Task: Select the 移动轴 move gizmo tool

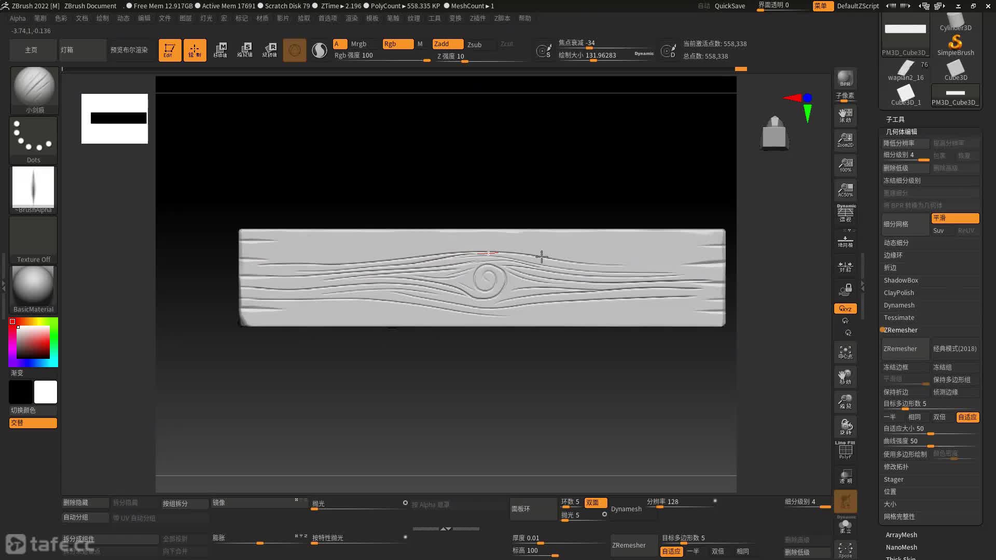Action: pos(220,50)
